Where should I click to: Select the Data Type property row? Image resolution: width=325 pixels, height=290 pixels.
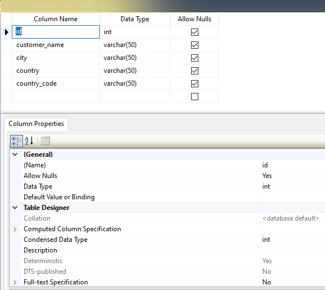click(173, 186)
